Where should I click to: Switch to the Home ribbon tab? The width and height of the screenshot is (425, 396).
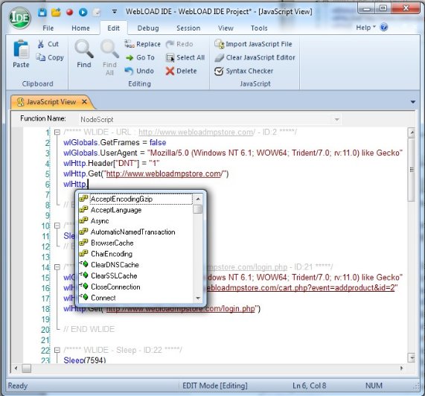tap(80, 28)
